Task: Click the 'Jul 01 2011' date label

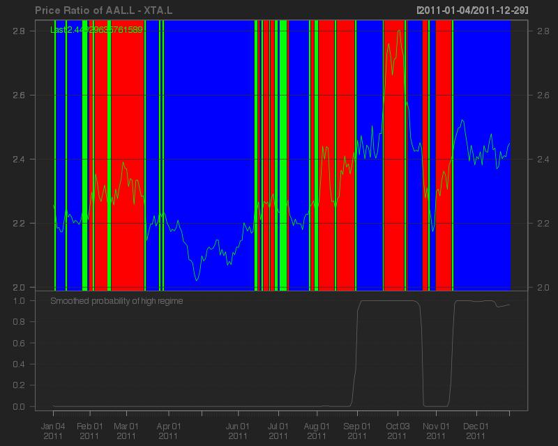Action: click(278, 431)
